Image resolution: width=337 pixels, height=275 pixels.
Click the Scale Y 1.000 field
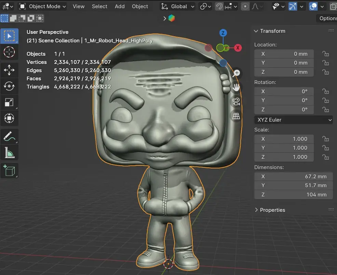(284, 148)
